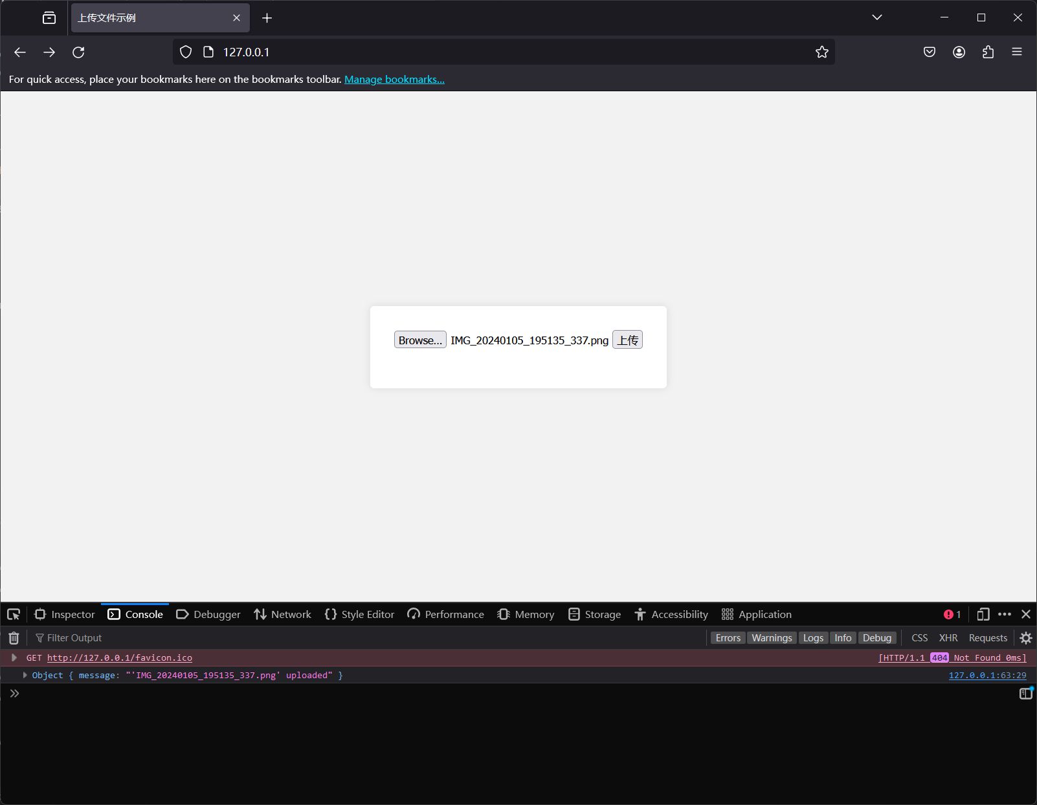Open the Manage bookmarks link

(394, 80)
